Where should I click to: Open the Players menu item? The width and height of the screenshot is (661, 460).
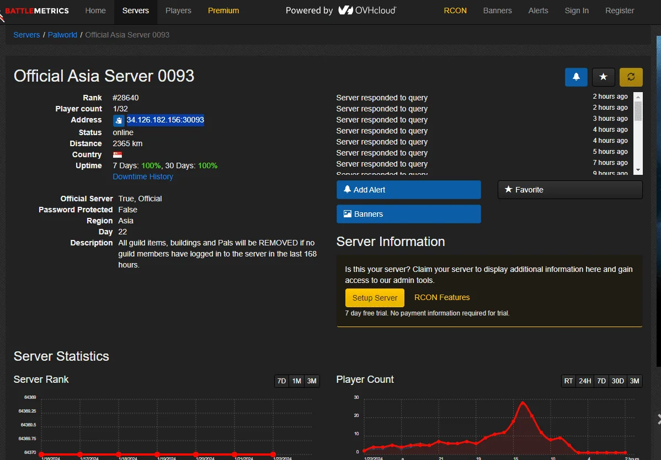tap(178, 10)
